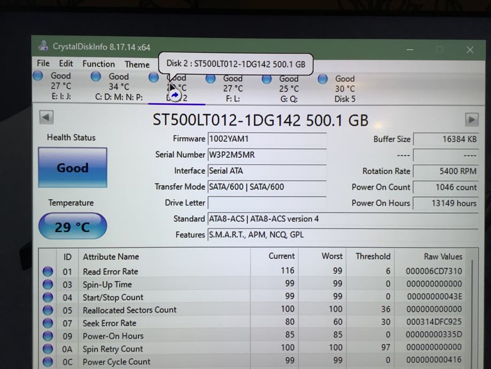Image resolution: width=491 pixels, height=369 pixels.
Task: Click status orb of Seek Error Rate
Action: (x=48, y=323)
